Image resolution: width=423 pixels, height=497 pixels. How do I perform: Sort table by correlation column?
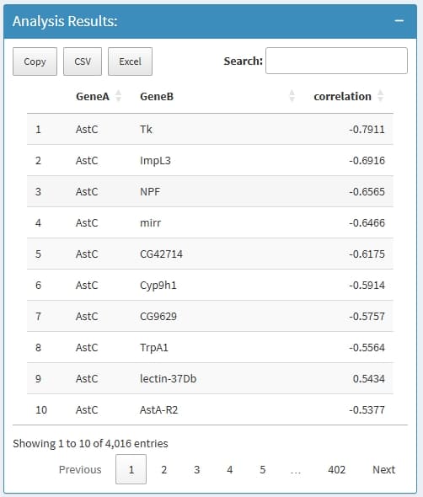348,96
